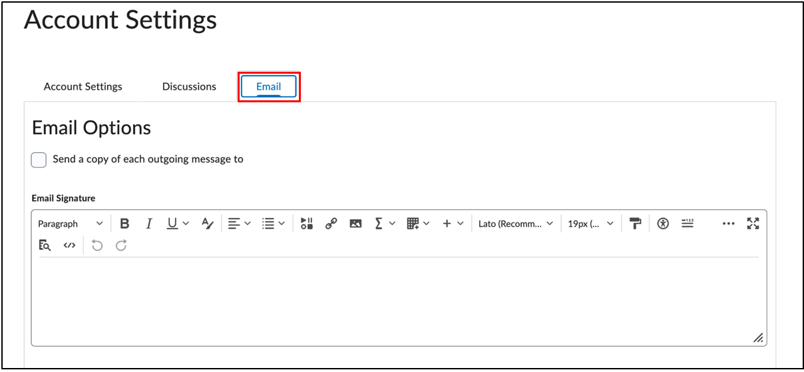Expand the table options arrow
This screenshot has height=372, width=804.
426,224
